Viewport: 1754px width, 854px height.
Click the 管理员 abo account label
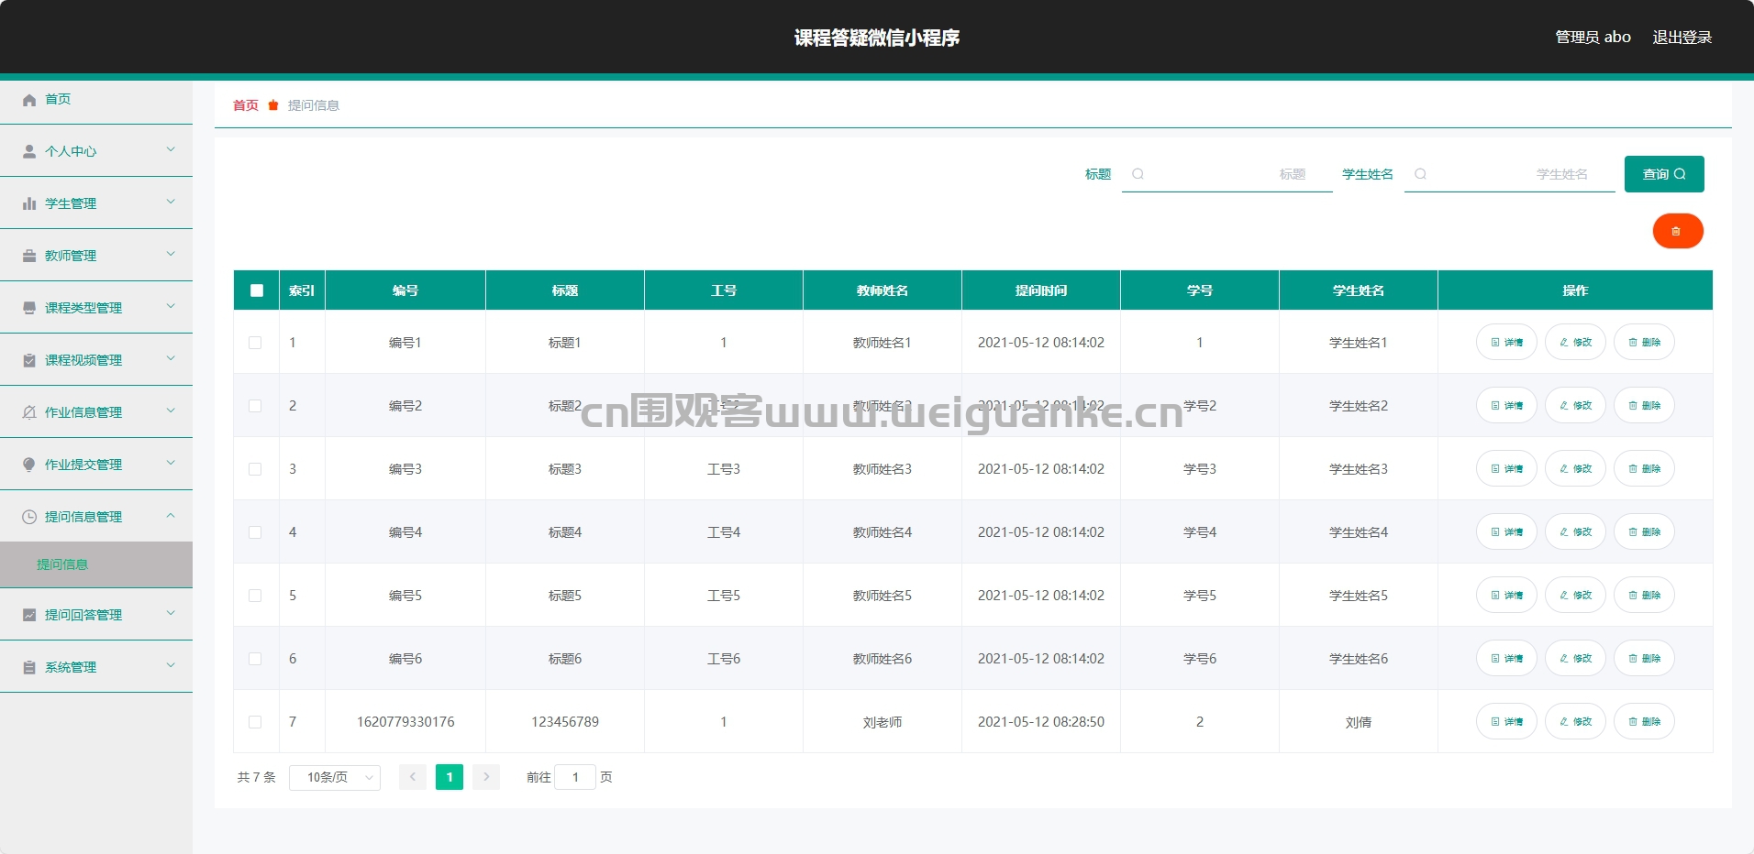(x=1593, y=38)
